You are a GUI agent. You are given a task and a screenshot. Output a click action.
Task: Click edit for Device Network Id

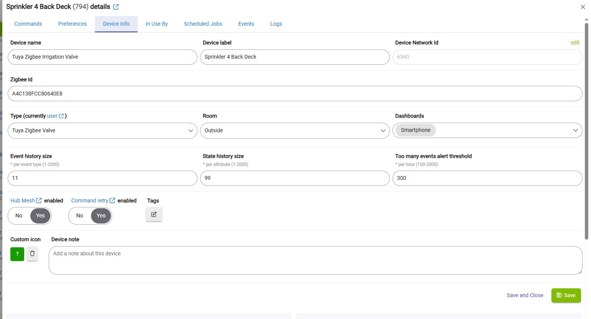coord(575,43)
